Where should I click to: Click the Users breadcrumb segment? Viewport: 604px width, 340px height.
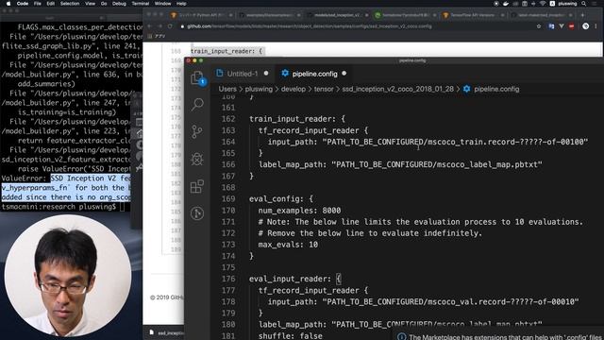pyautogui.click(x=227, y=89)
